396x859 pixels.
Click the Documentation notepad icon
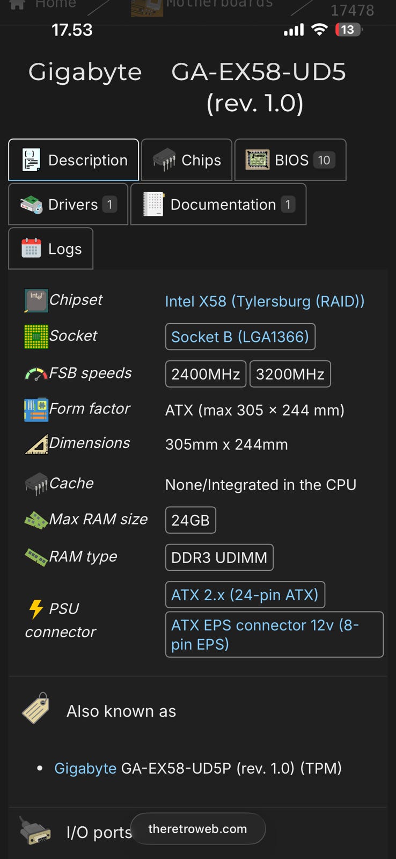(153, 205)
